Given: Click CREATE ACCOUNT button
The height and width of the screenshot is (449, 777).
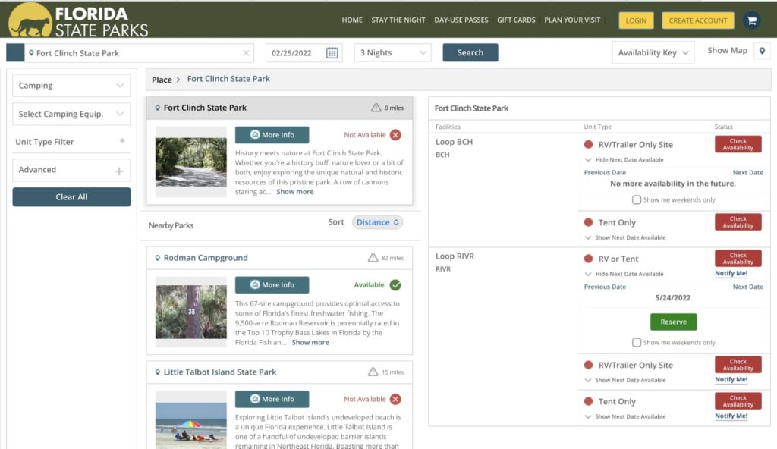Looking at the screenshot, I should click(x=698, y=20).
